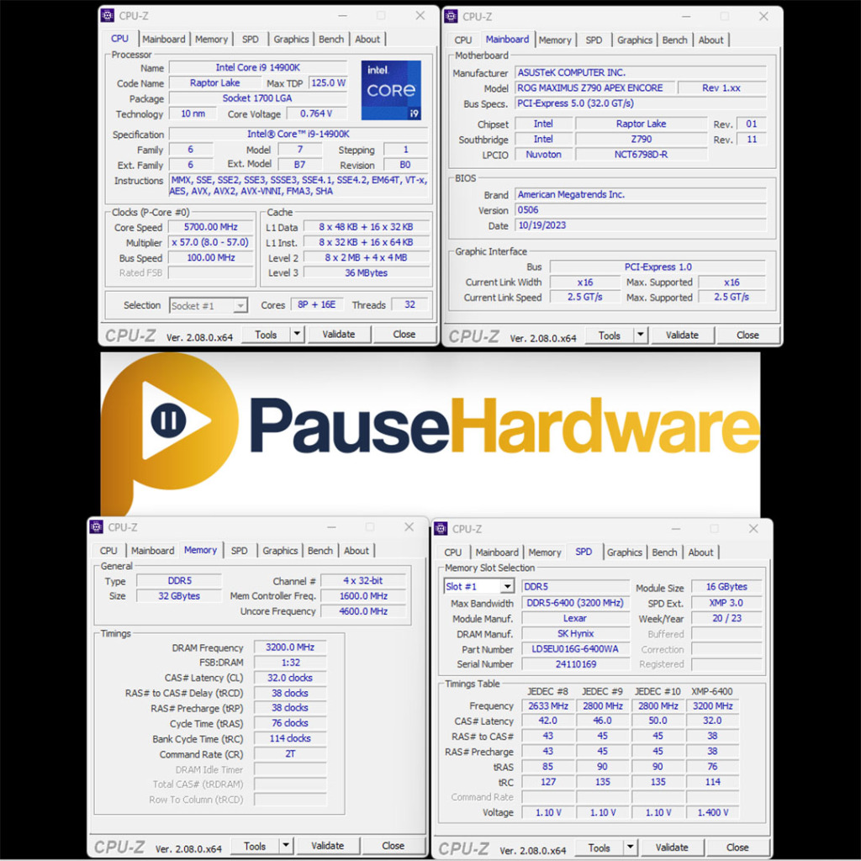Click manufacturer ASUSTeK COMPUTER INC.
This screenshot has height=861, width=861.
(x=640, y=72)
